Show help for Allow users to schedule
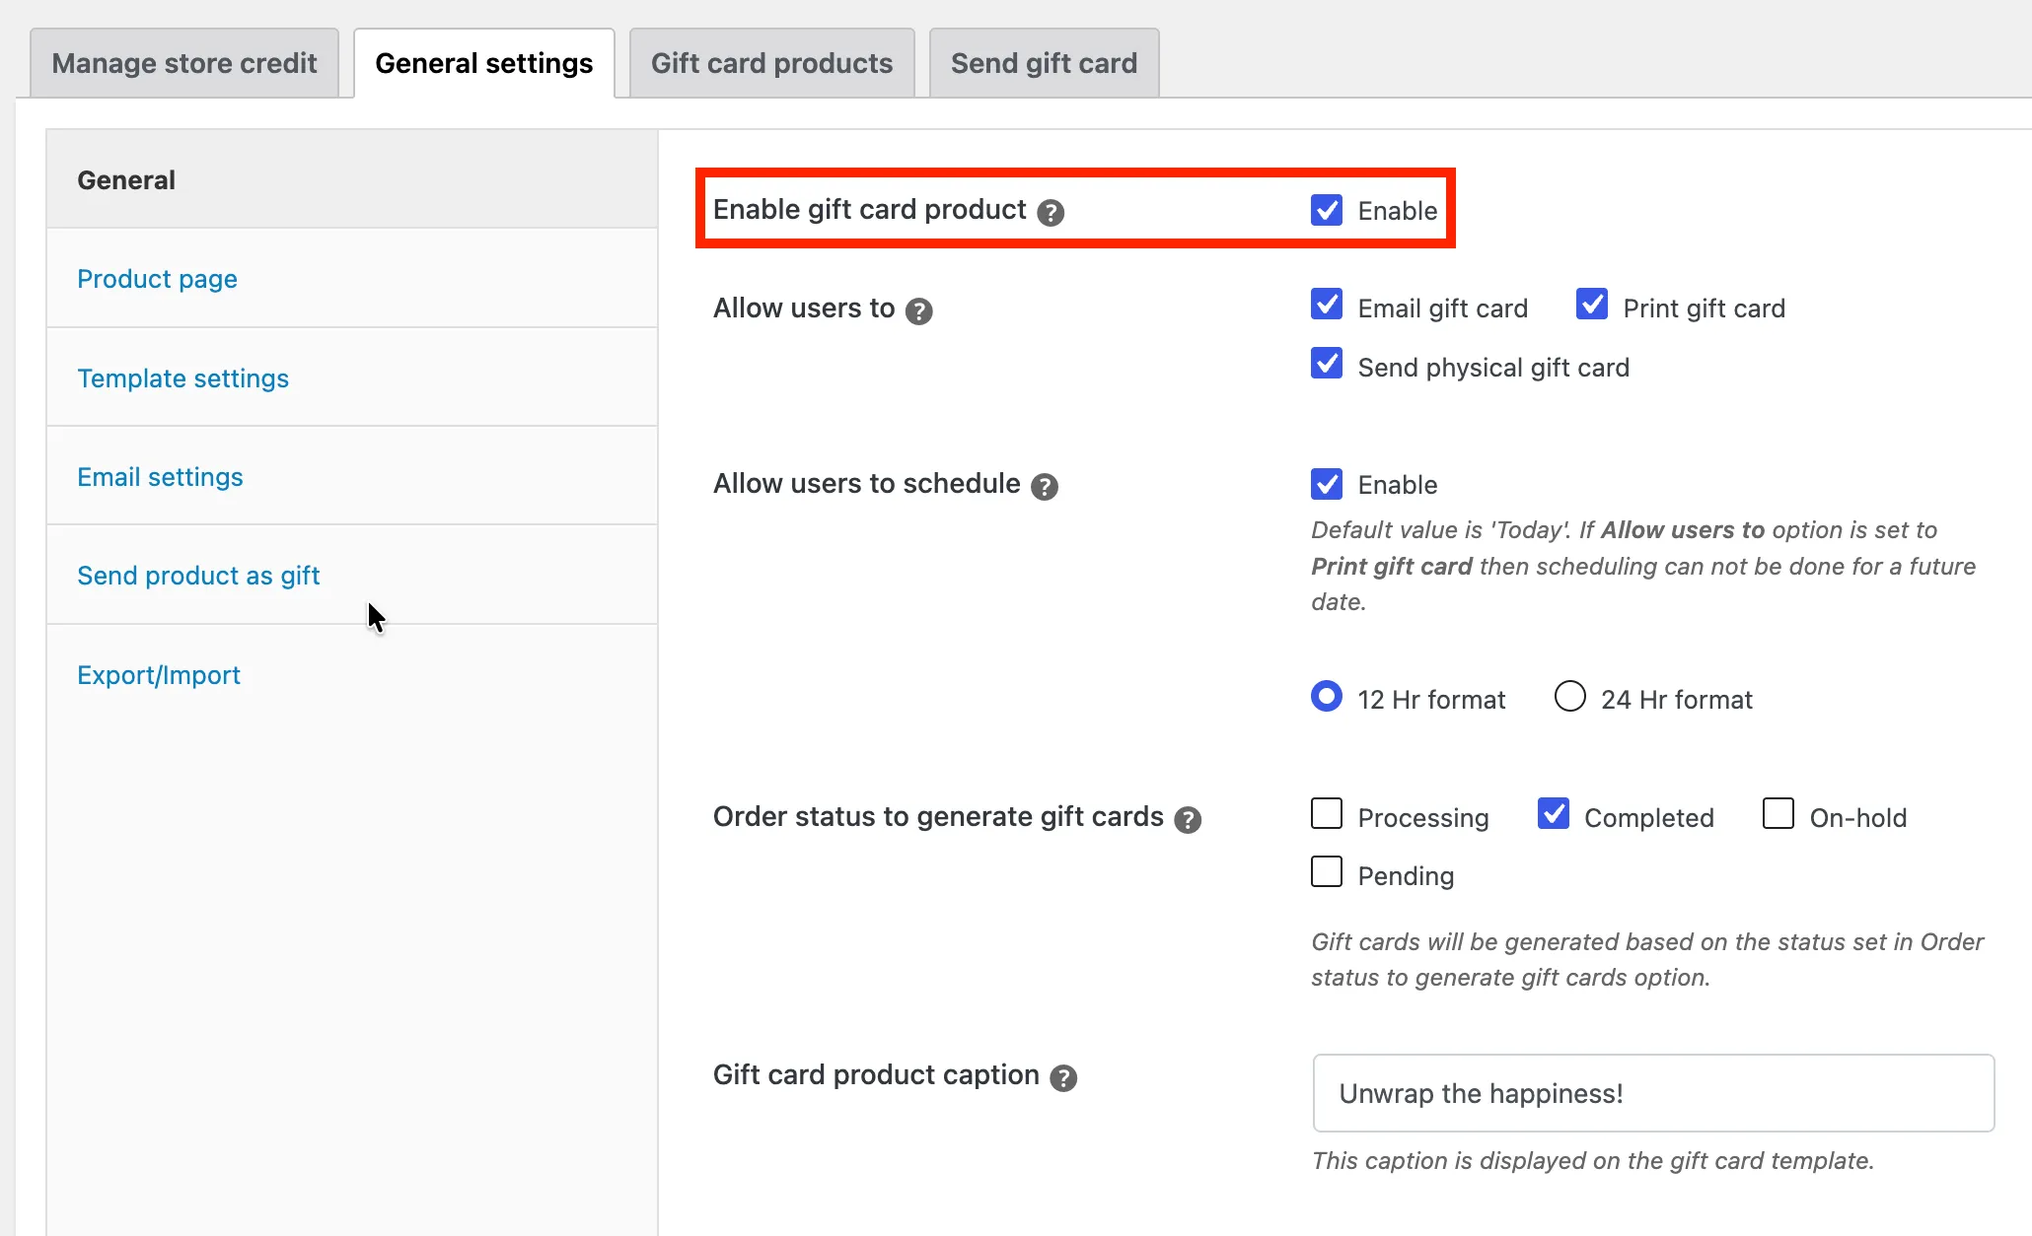This screenshot has width=2032, height=1236. [x=1045, y=486]
